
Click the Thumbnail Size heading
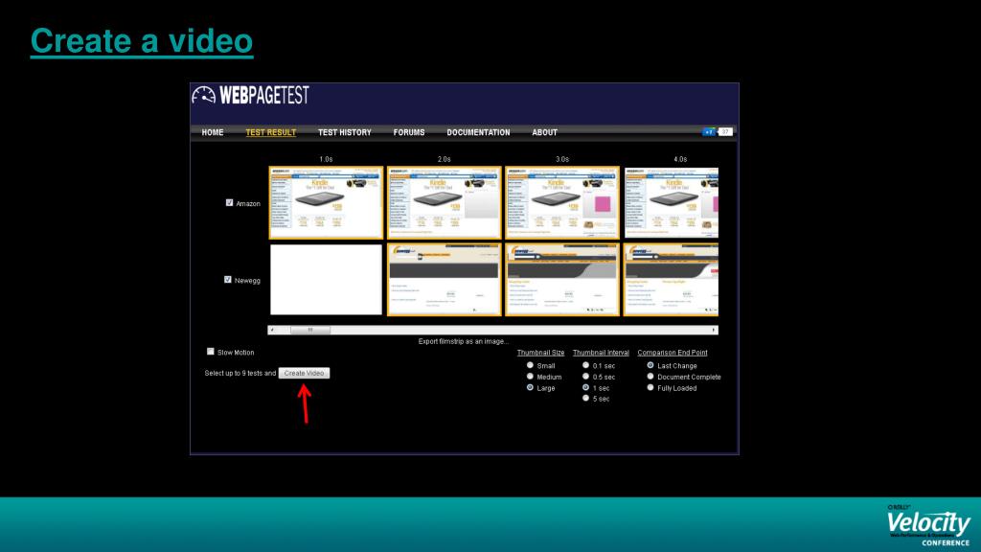tap(540, 353)
